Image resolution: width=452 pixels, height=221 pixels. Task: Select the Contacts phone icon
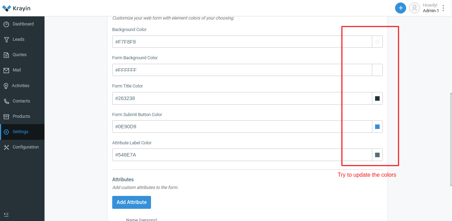pyautogui.click(x=7, y=101)
